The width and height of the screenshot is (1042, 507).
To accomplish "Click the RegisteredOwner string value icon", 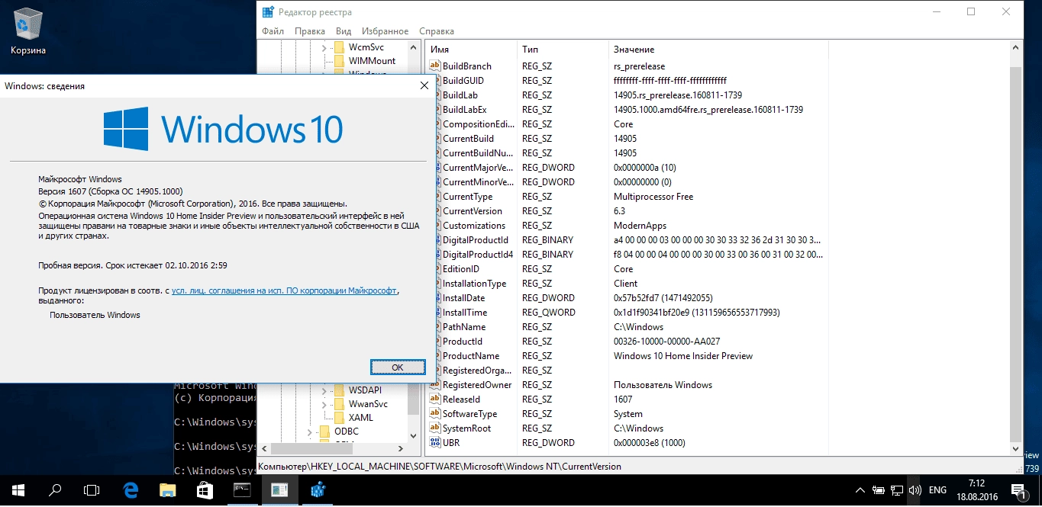I will tap(435, 385).
